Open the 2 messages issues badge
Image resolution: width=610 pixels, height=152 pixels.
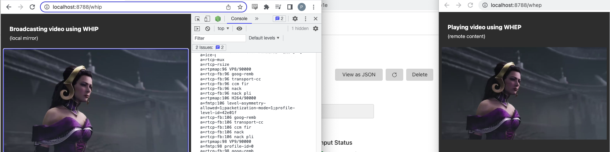coord(279,19)
